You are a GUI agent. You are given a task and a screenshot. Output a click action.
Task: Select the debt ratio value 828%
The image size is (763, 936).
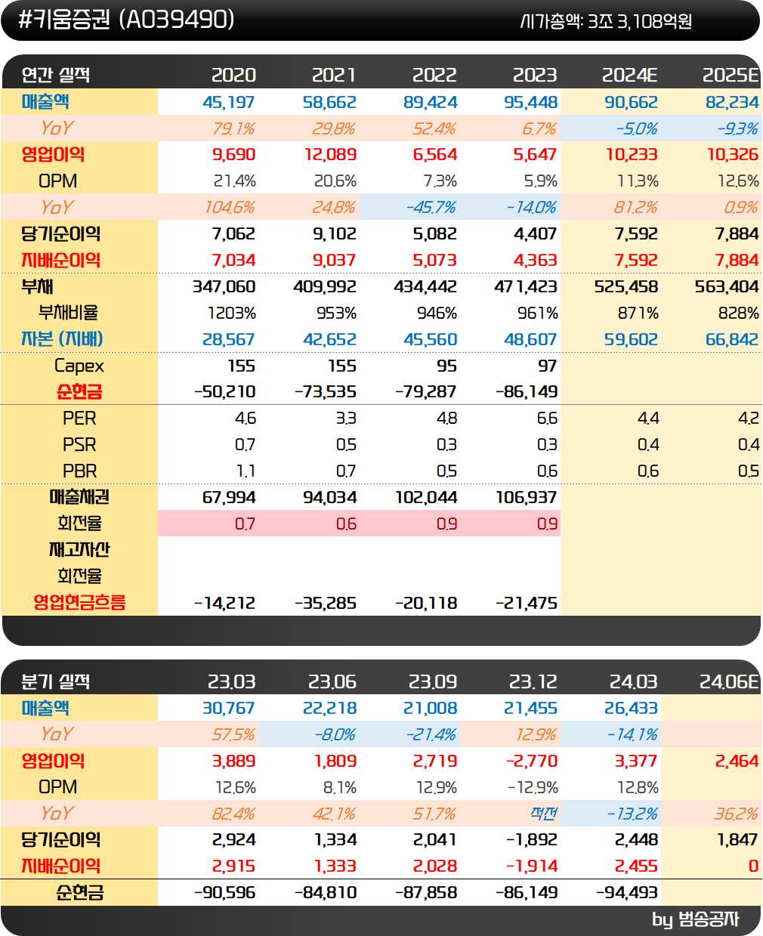[739, 313]
